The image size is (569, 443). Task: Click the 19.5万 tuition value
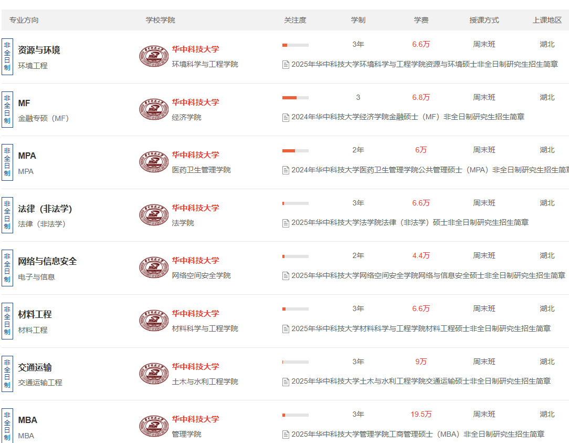pos(421,414)
